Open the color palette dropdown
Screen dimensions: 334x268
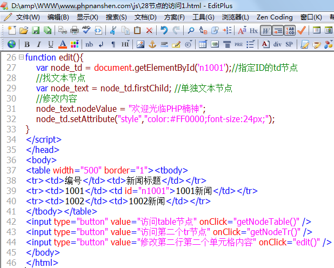[75, 44]
